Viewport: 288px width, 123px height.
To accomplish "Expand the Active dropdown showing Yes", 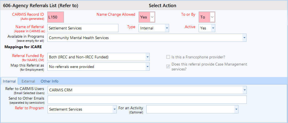I will tap(213, 28).
